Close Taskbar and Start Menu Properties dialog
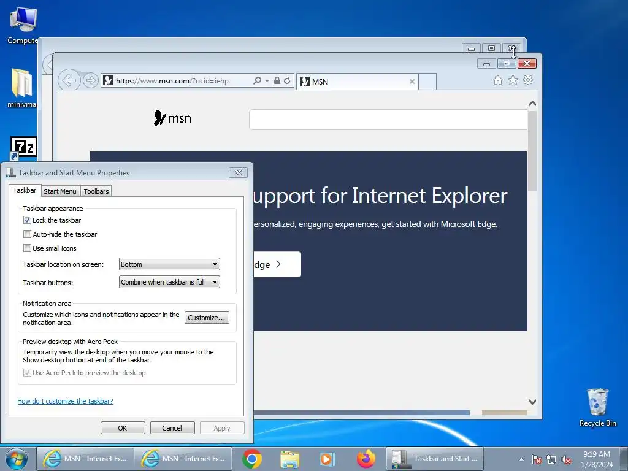Screen dimensions: 628x471 coord(238,172)
